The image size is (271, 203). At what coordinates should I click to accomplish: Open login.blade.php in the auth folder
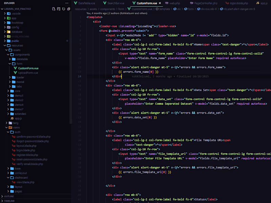tap(26, 150)
